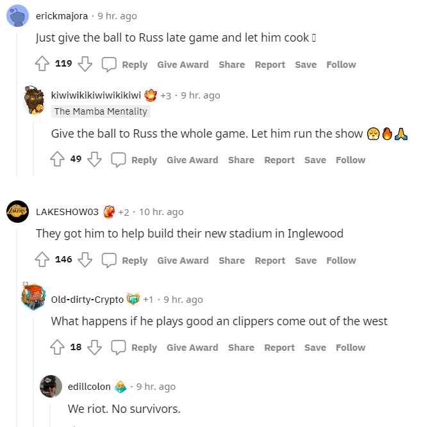Report Old-dirty-Crypto's comment

[x=279, y=348]
